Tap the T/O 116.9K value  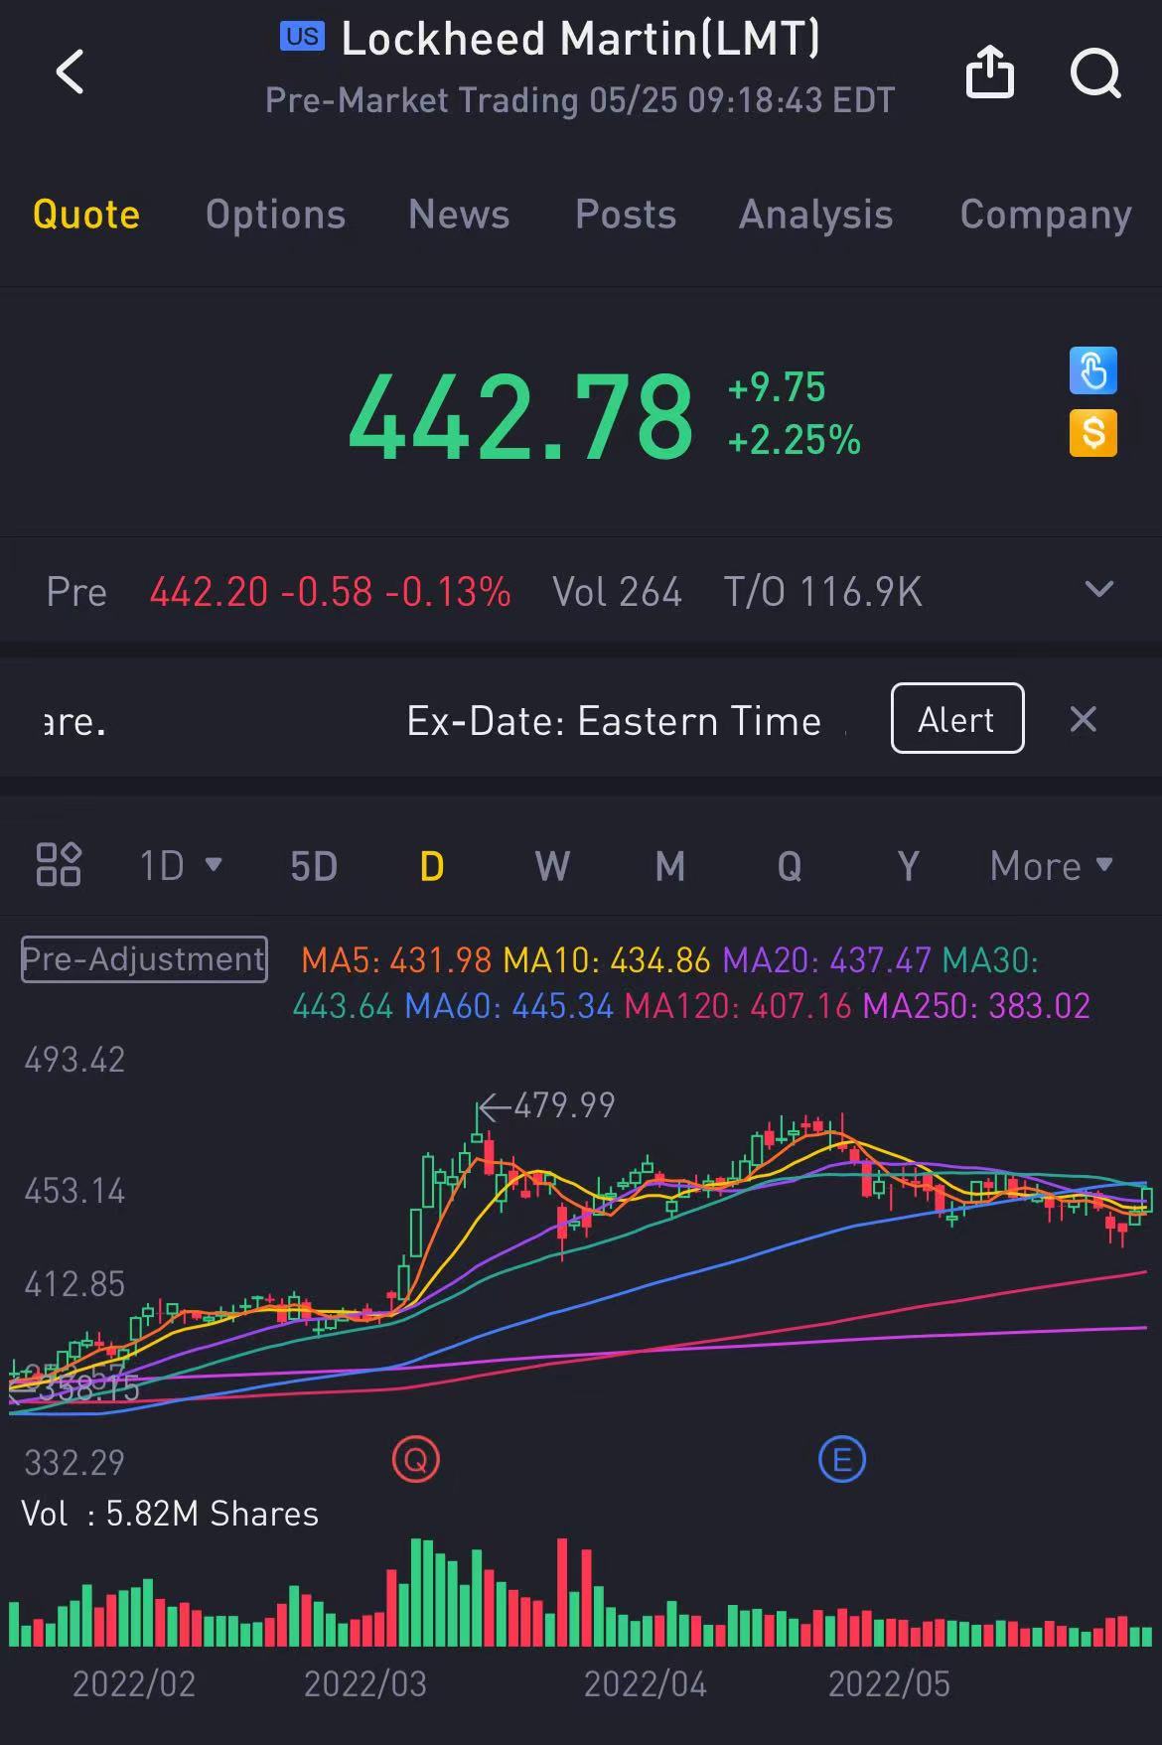pos(823,592)
